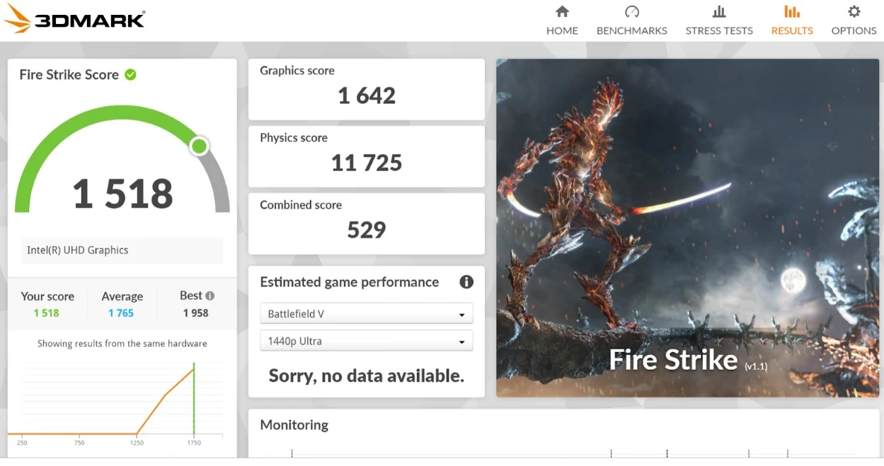Click the Fire Strike Score heading

69,74
